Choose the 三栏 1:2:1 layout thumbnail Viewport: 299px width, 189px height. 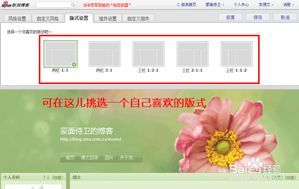click(x=149, y=54)
